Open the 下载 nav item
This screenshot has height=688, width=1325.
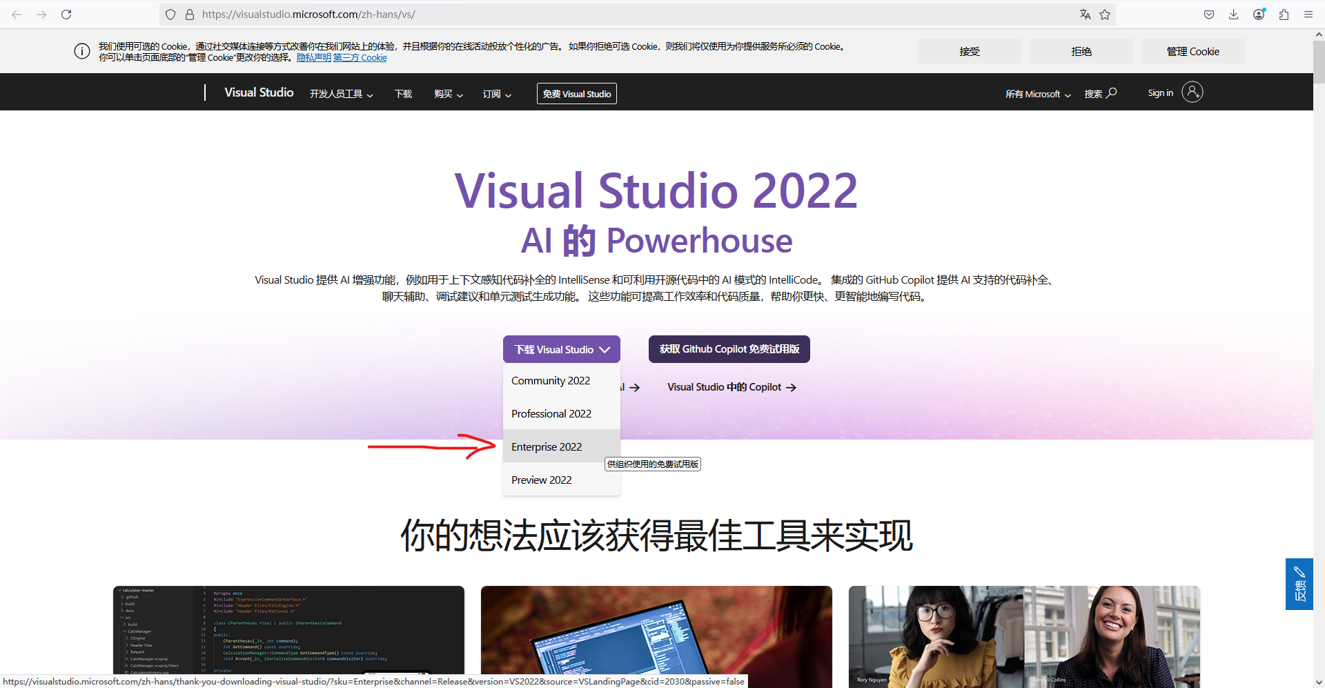pyautogui.click(x=403, y=94)
